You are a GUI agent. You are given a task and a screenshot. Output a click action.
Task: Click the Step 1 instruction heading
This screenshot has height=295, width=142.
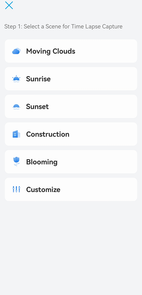[x=63, y=27]
